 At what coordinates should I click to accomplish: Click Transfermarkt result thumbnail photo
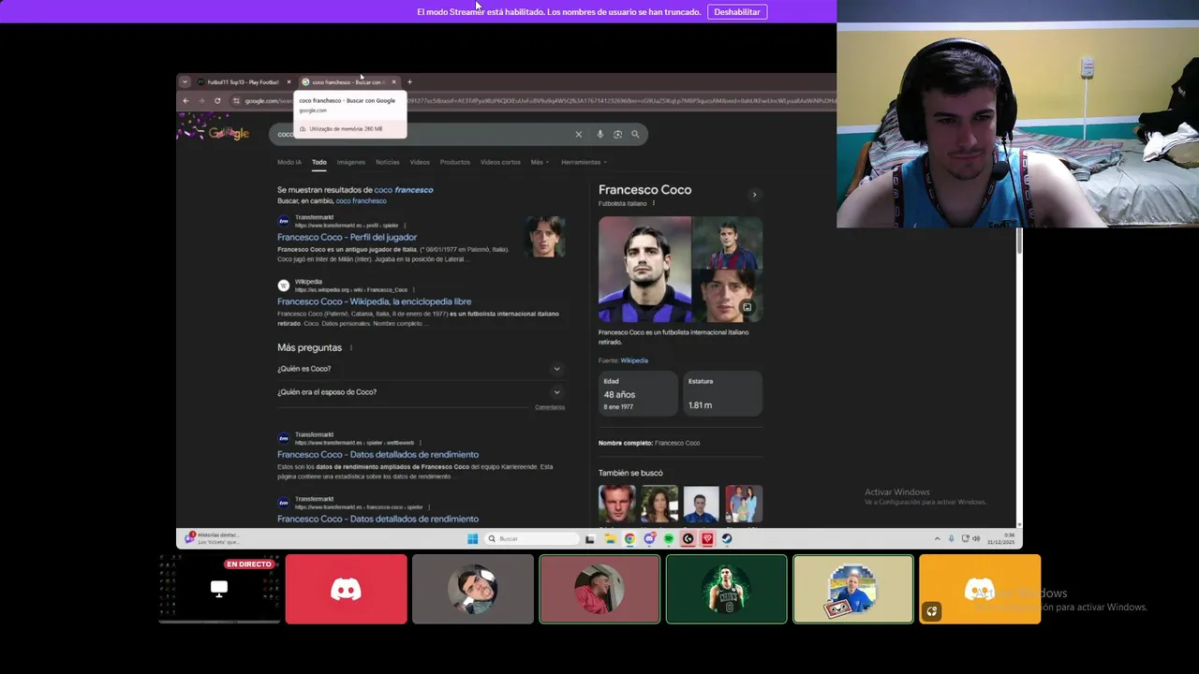(x=546, y=237)
